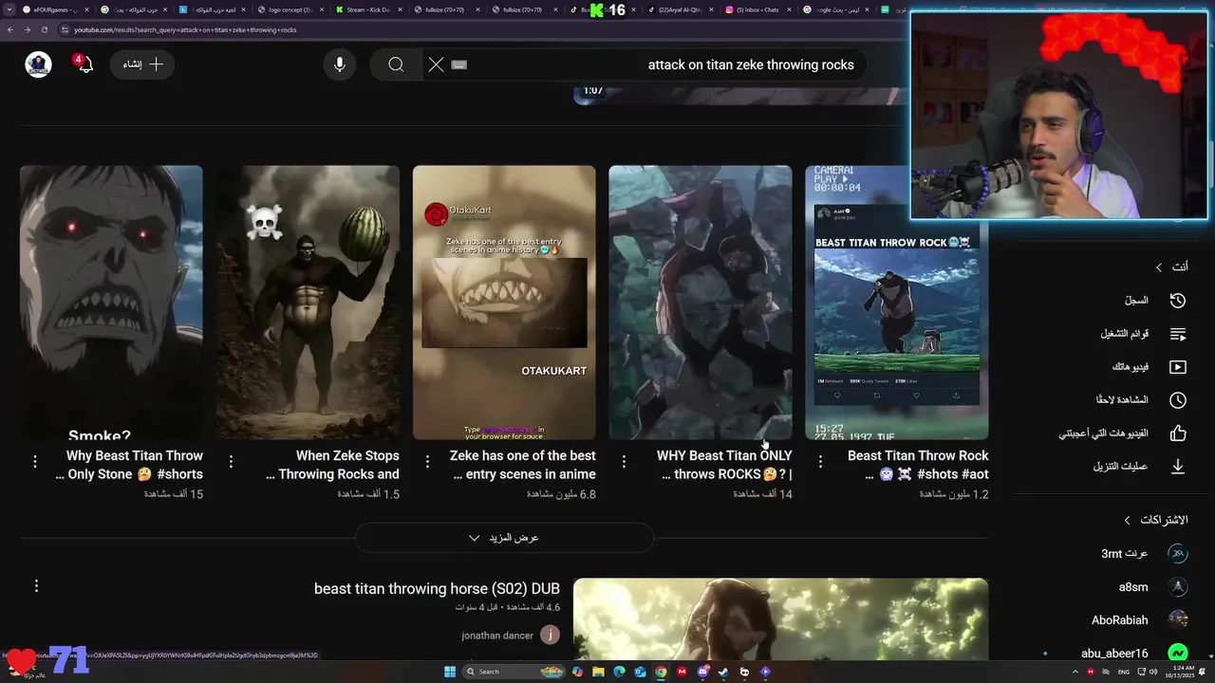Open Google Chrome from the taskbar
The width and height of the screenshot is (1215, 683).
tap(661, 672)
